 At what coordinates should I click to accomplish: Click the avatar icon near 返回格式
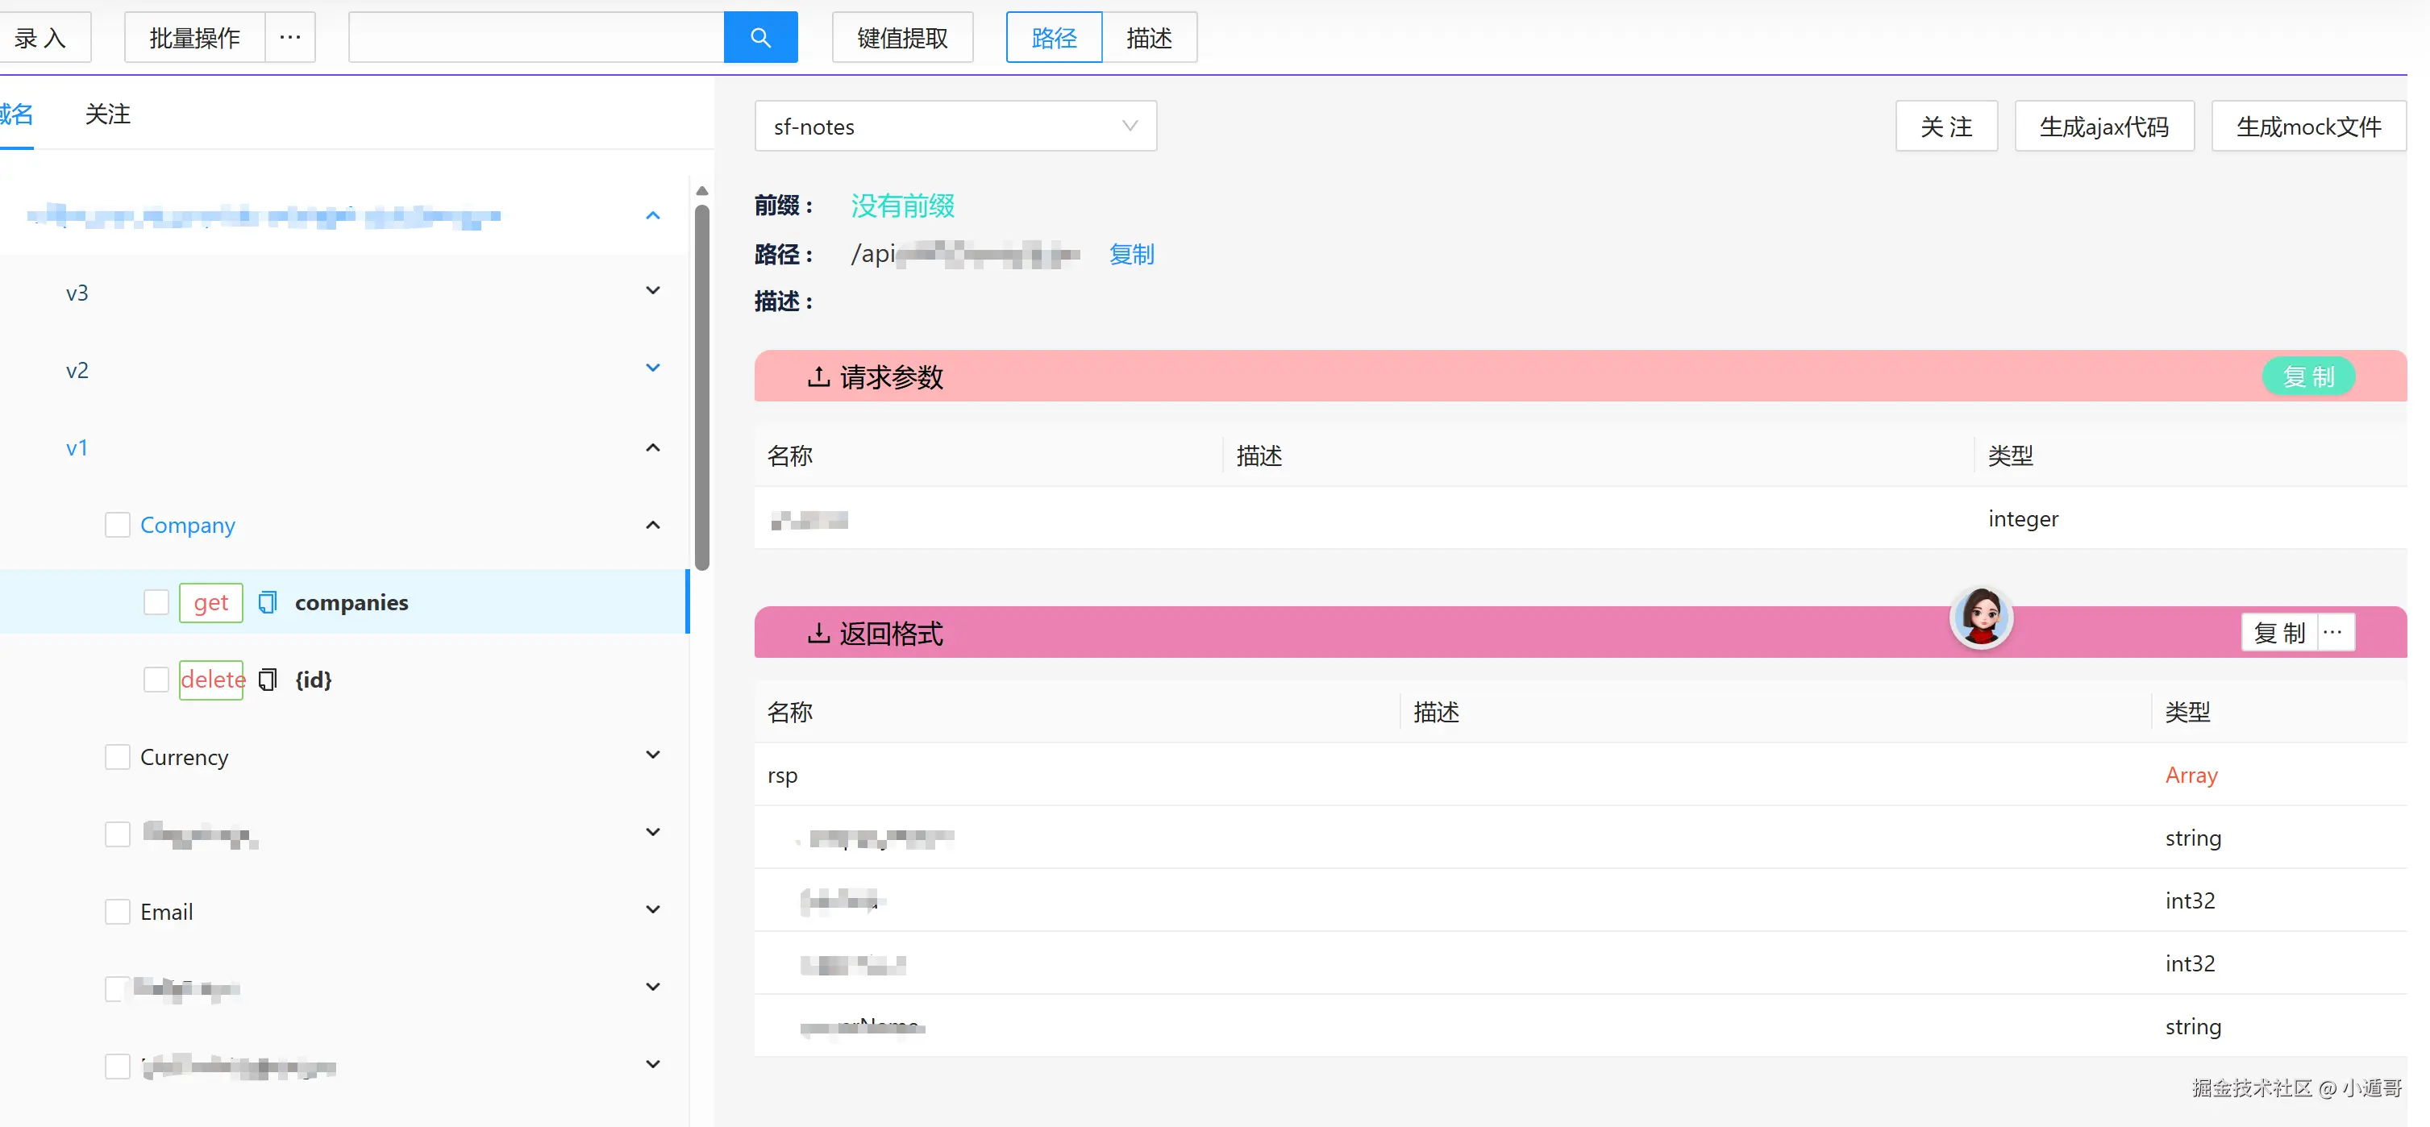(1981, 618)
